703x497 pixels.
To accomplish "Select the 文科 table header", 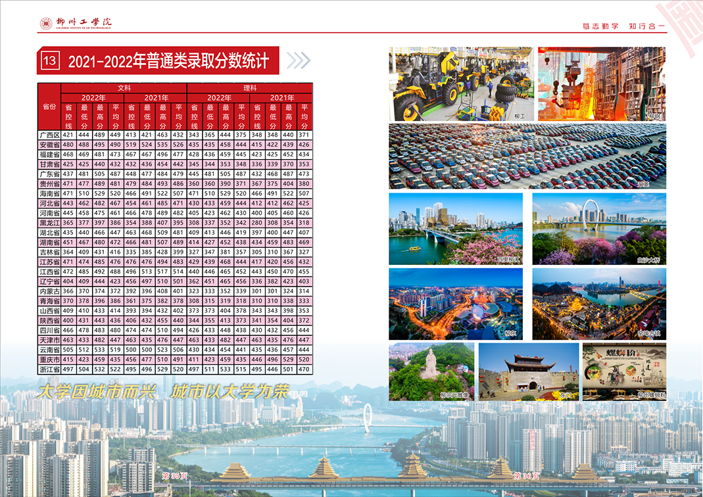I will click(124, 87).
